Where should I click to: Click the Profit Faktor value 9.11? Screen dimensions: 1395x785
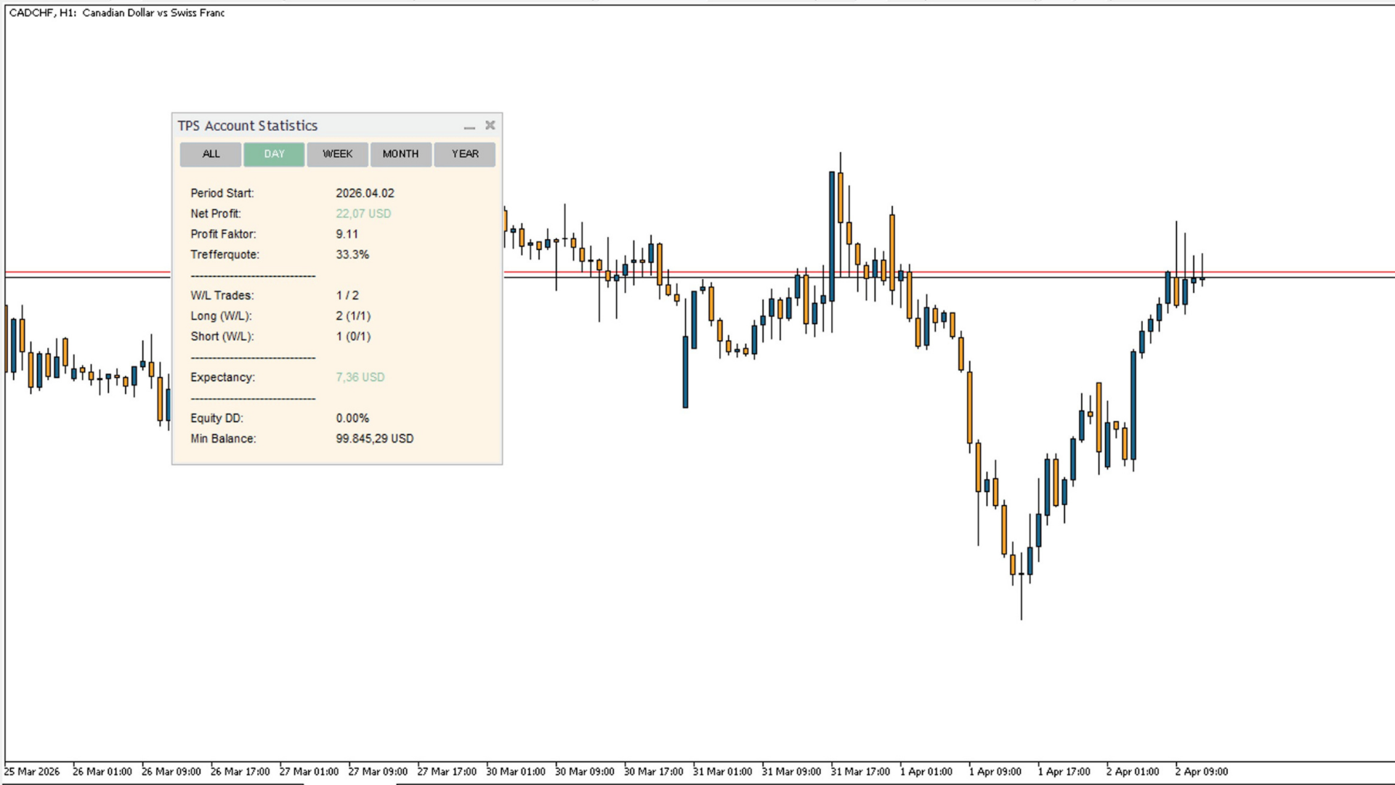click(x=347, y=234)
